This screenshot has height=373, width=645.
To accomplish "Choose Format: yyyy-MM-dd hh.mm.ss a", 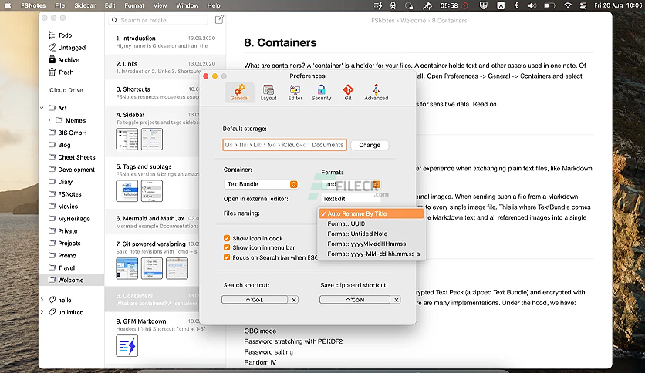I will click(371, 254).
